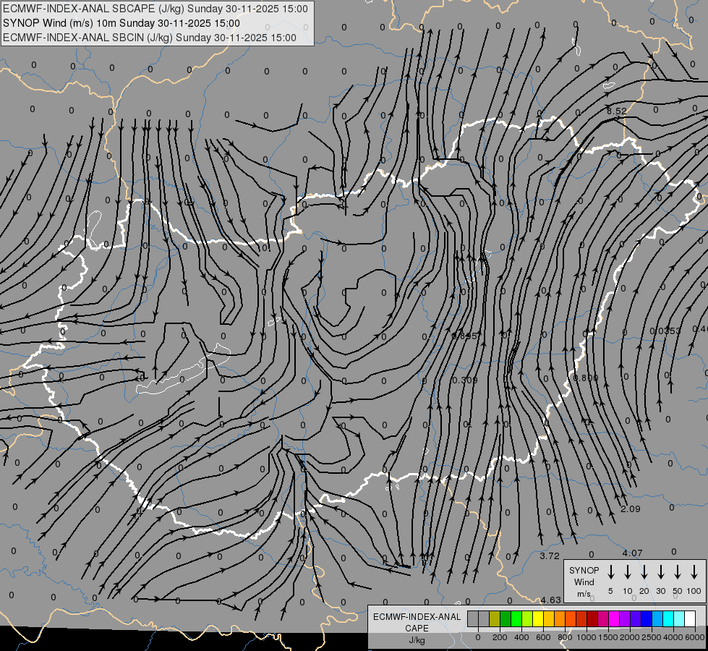708x651 pixels.
Task: Click the SYNOP wind arrow above 10
Action: 627,572
